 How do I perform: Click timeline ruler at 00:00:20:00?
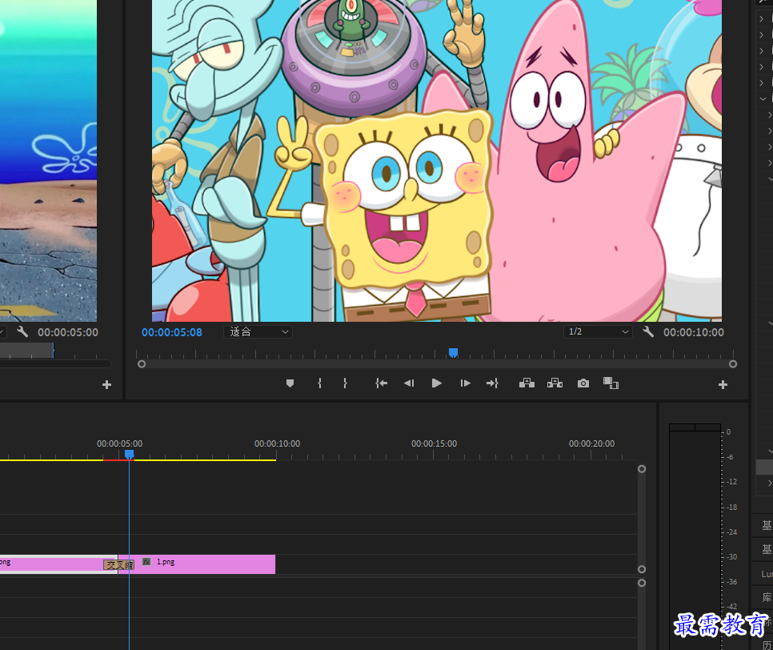click(591, 443)
